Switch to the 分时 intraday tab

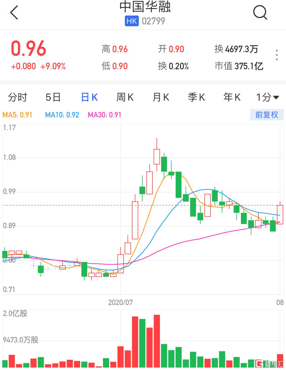click(x=18, y=97)
